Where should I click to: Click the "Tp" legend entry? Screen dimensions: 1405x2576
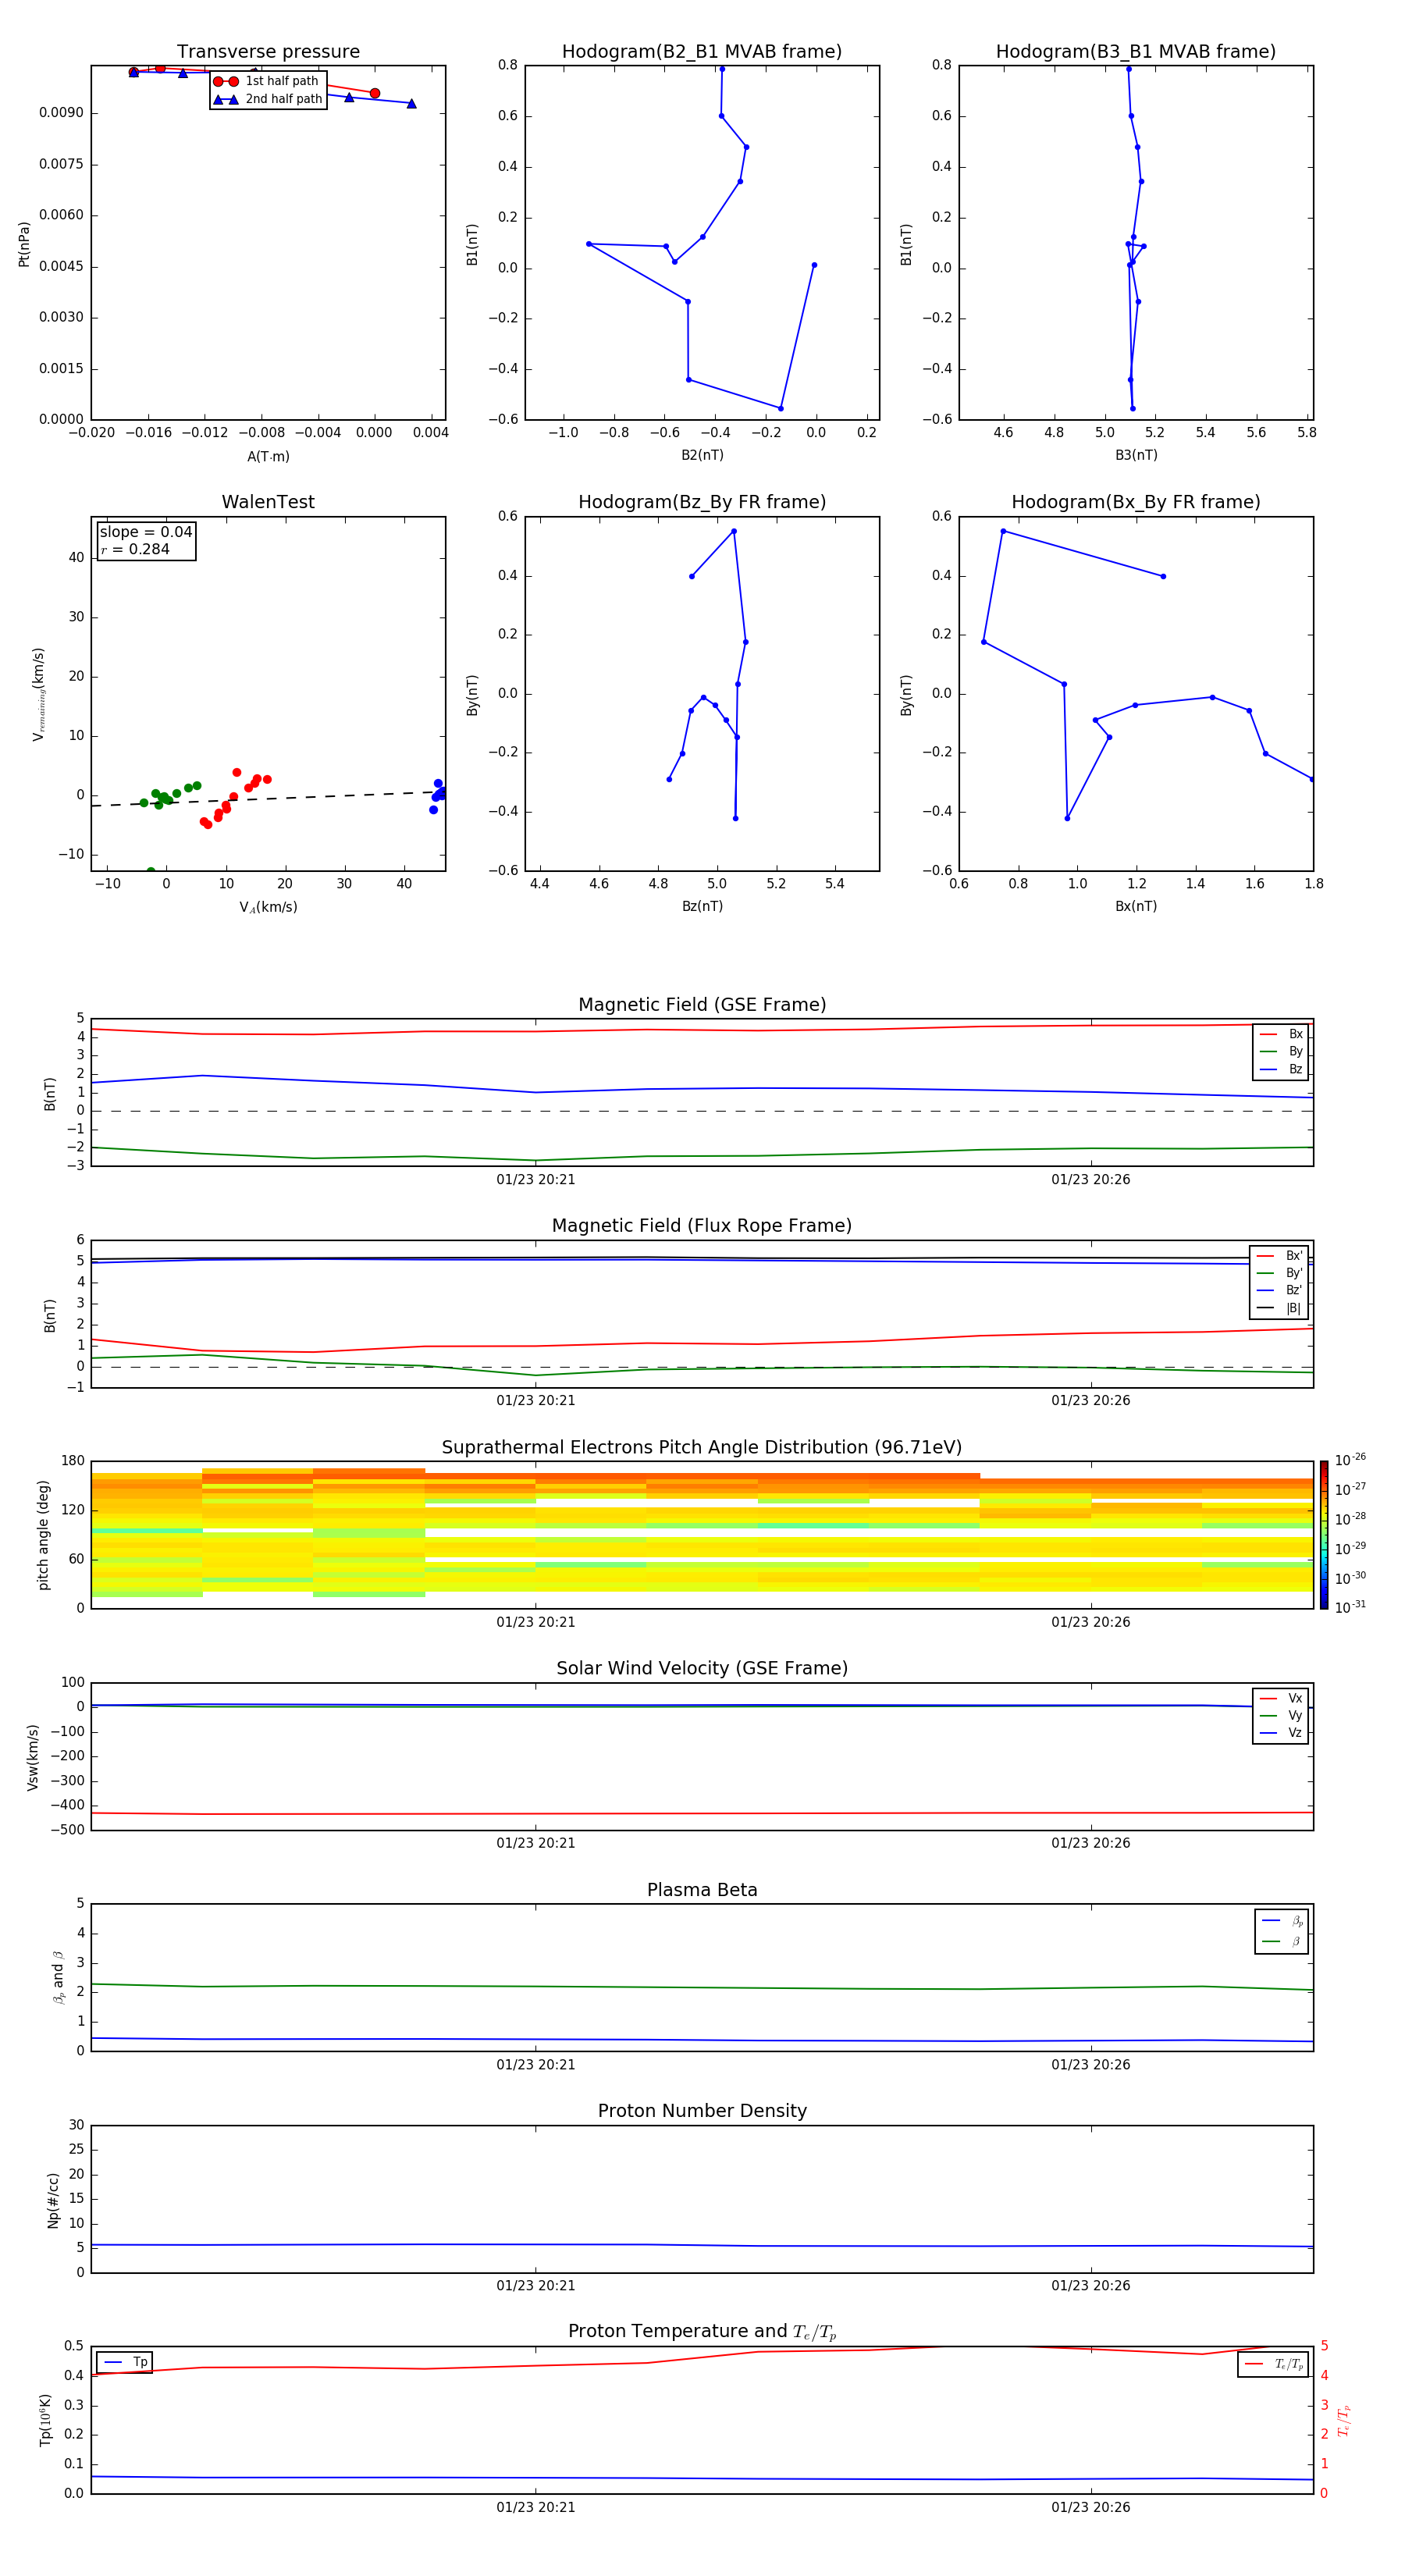pyautogui.click(x=126, y=2363)
